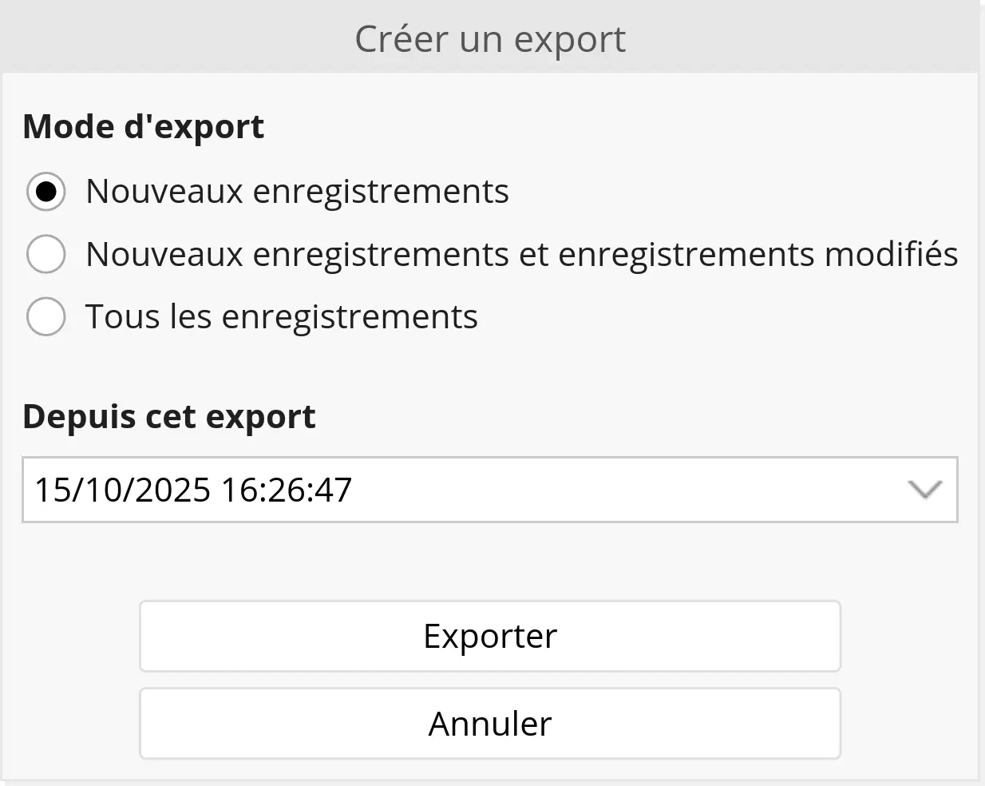Click the "Depuis cet export" field heading

169,416
